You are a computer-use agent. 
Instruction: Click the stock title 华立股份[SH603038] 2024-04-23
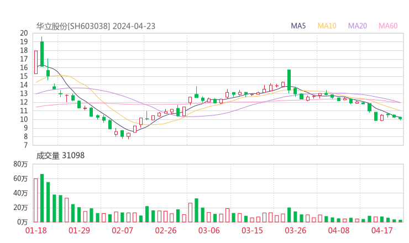coord(96,26)
